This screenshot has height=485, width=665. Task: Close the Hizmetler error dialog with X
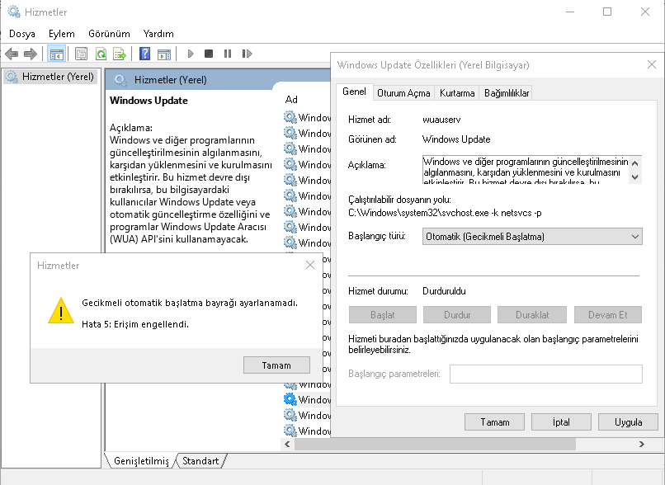pyautogui.click(x=310, y=265)
